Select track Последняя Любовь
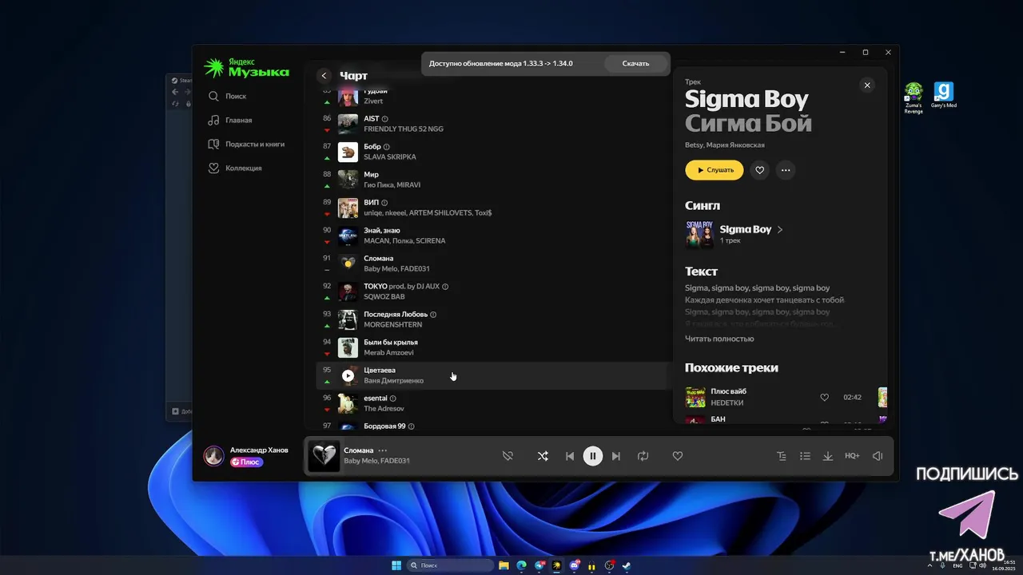This screenshot has height=575, width=1023. (493, 319)
